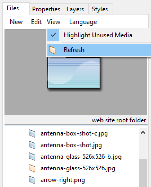
Task: Select Refresh from the View menu
Action: click(99, 50)
